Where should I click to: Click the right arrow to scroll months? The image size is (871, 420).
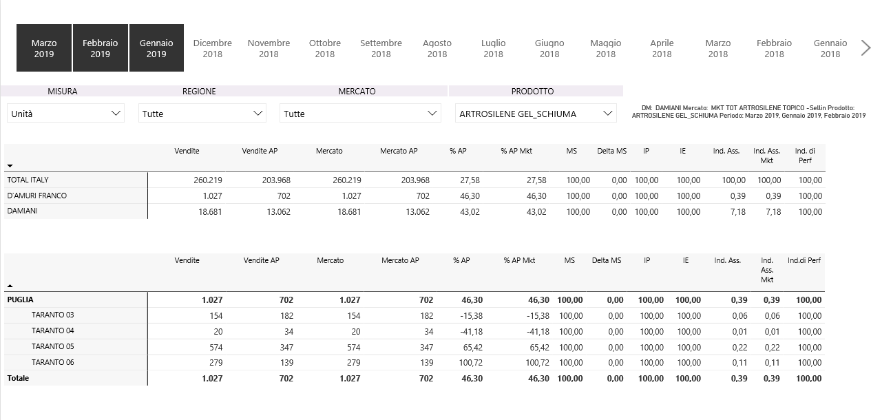(865, 48)
